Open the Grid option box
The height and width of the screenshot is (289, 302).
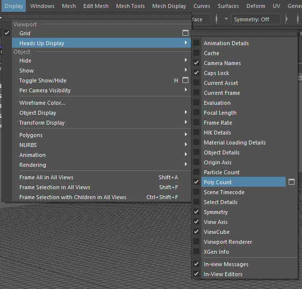(x=185, y=33)
